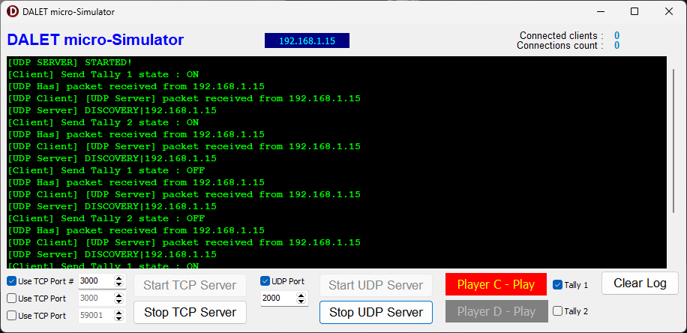Click the 192.168.1.15 IP address box
Viewport: 687px width, 333px height.
point(307,40)
